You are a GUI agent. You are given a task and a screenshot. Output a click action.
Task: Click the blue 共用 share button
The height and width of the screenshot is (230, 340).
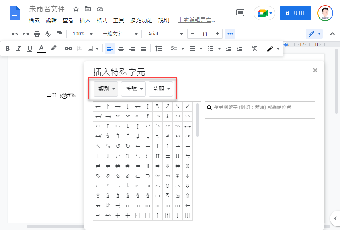click(295, 13)
